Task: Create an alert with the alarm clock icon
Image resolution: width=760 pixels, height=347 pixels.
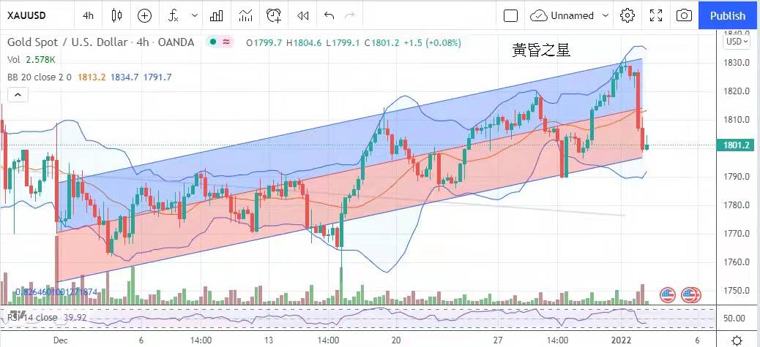Action: (x=274, y=15)
